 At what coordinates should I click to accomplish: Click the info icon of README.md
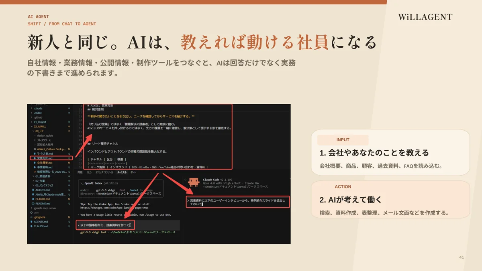coord(33,204)
